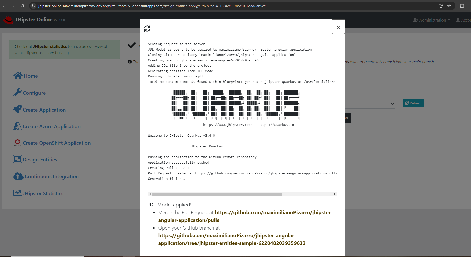
Task: Click the cloud upload Continuous Integration icon
Action: [x=18, y=176]
